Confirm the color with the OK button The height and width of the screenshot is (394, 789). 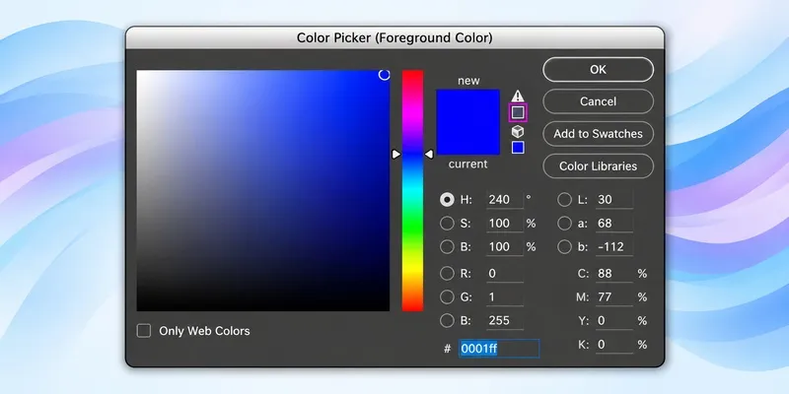(x=599, y=69)
